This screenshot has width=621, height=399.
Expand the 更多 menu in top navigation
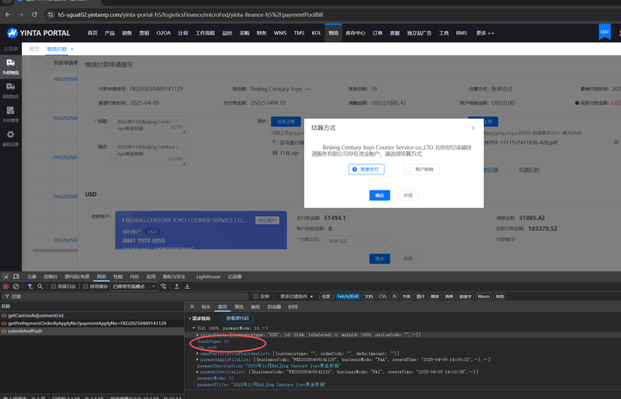pos(485,33)
